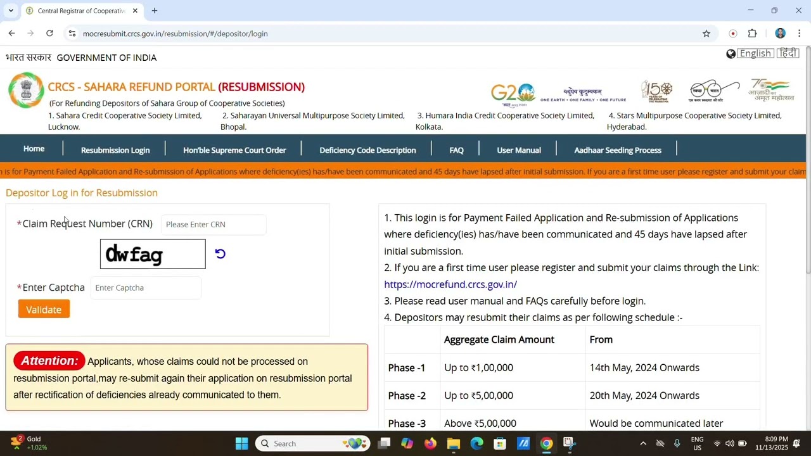The image size is (811, 456).
Task: Open a new browser tab with plus icon
Action: (155, 11)
